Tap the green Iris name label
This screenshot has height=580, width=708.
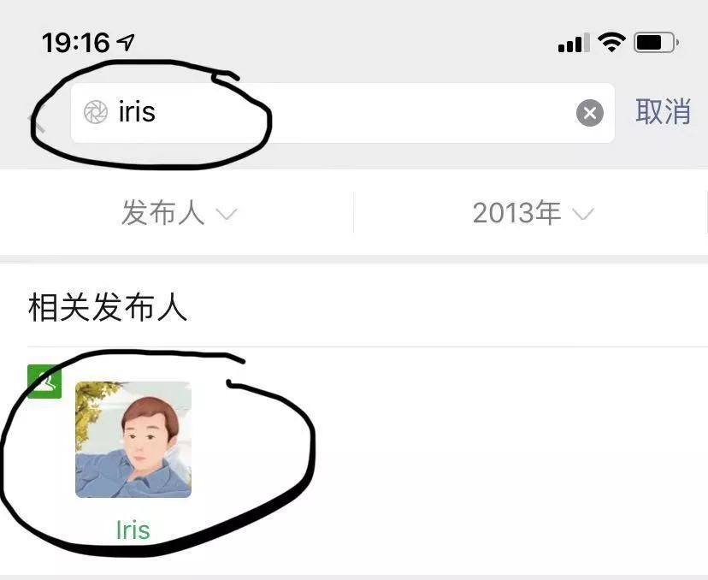(x=133, y=530)
